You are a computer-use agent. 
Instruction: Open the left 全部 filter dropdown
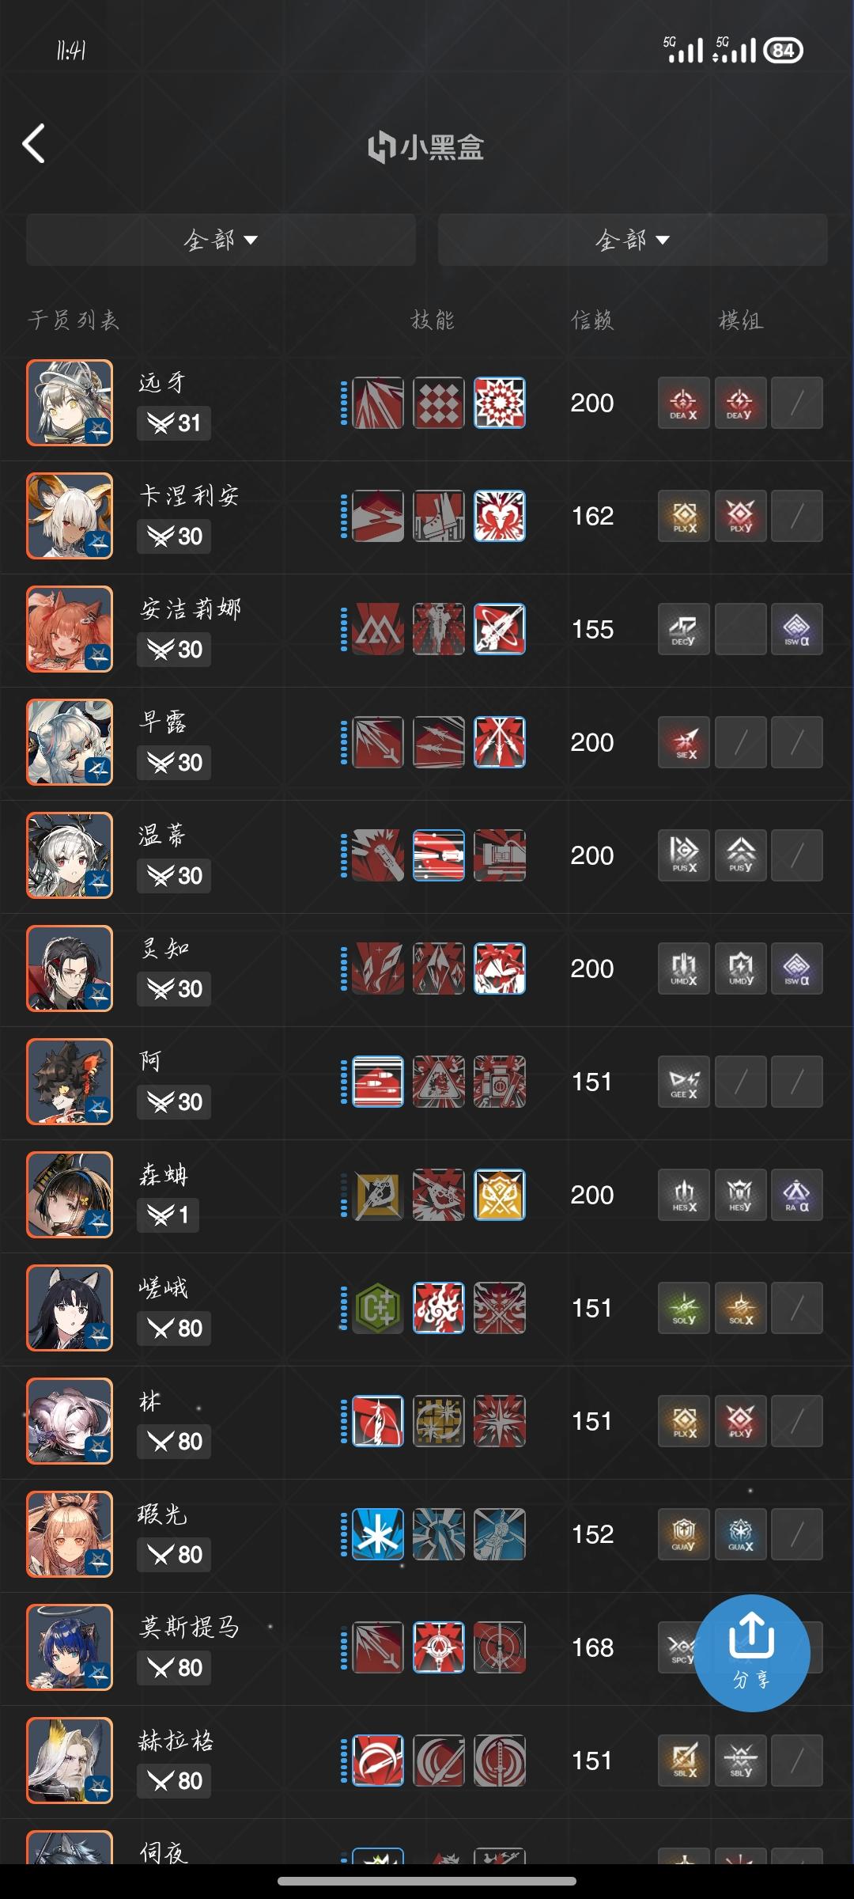tap(221, 239)
